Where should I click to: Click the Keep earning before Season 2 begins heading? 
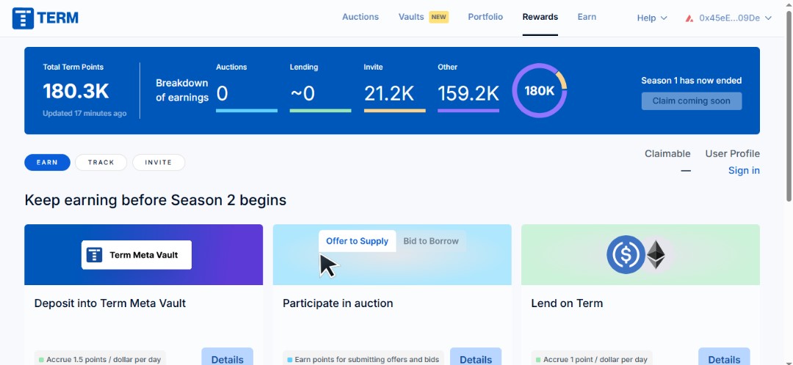(155, 200)
